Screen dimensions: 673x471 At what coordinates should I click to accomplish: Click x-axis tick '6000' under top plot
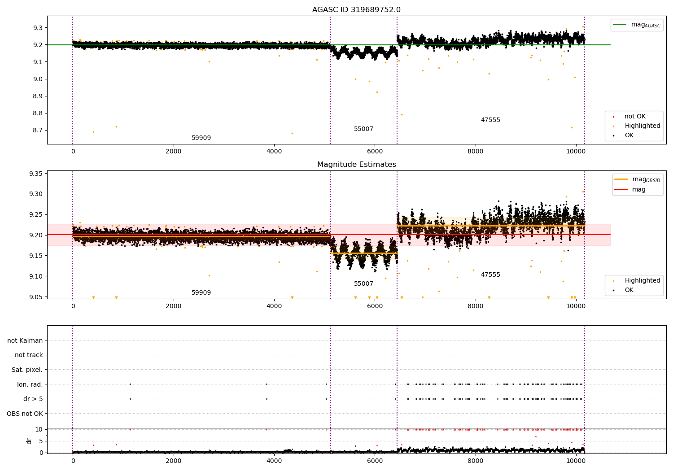tap(375, 152)
